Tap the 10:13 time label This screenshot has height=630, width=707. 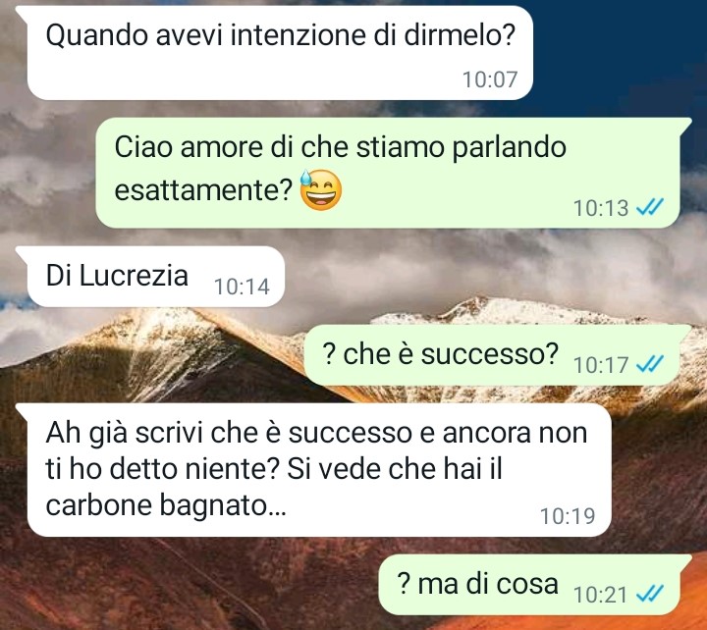[x=601, y=208]
